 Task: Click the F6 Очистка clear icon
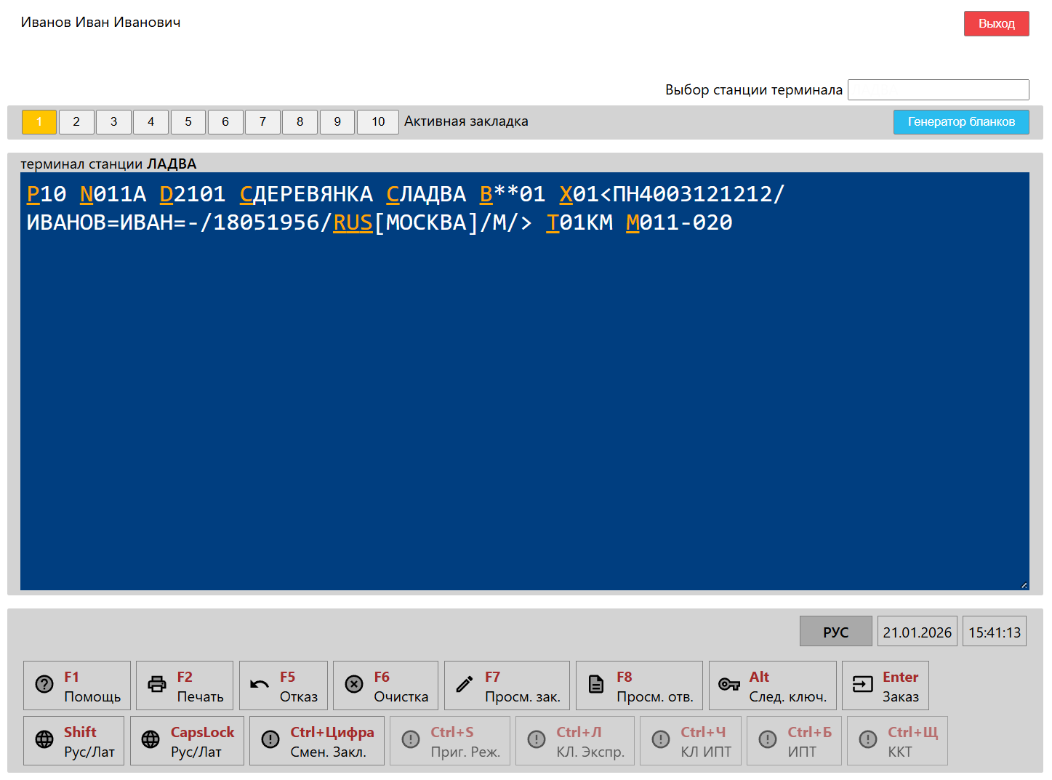pyautogui.click(x=354, y=685)
